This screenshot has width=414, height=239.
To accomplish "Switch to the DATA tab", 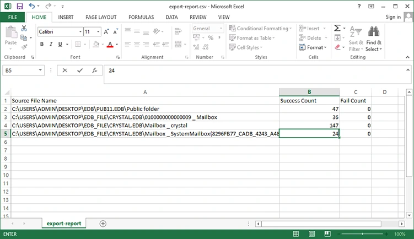I will (171, 18).
